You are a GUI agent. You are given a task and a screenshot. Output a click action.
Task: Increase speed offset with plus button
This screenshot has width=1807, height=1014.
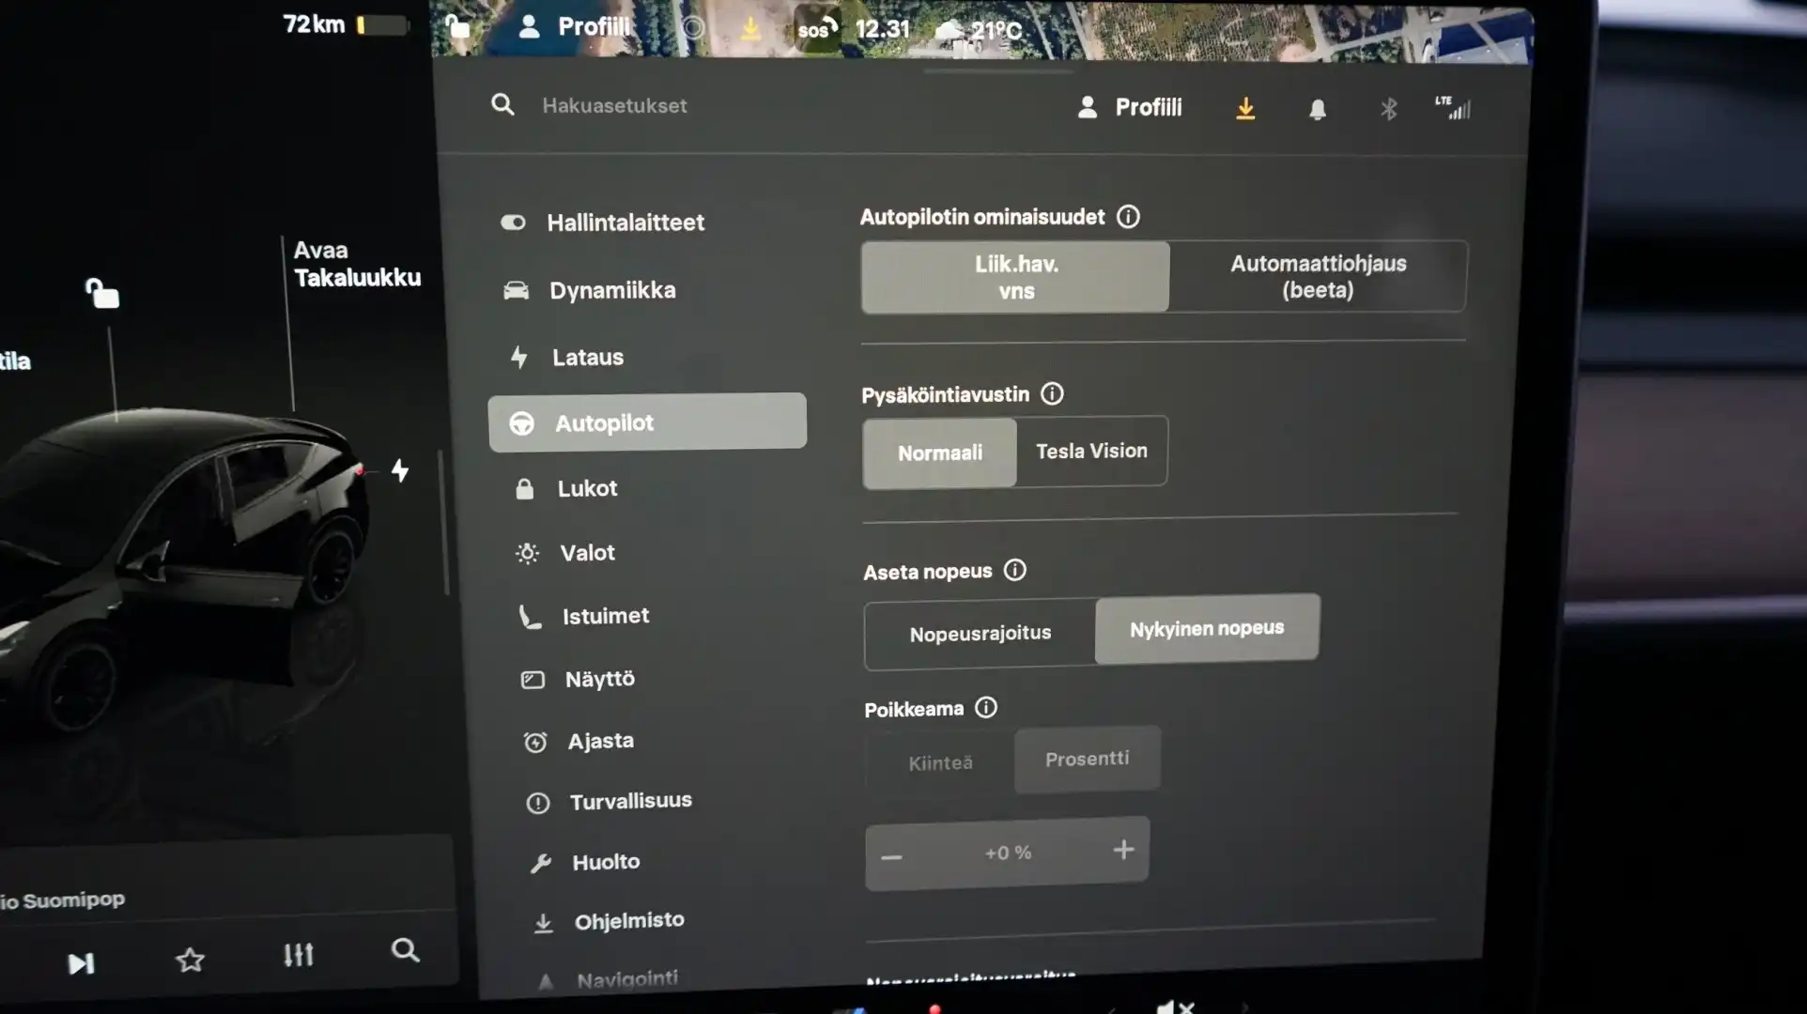1123,850
